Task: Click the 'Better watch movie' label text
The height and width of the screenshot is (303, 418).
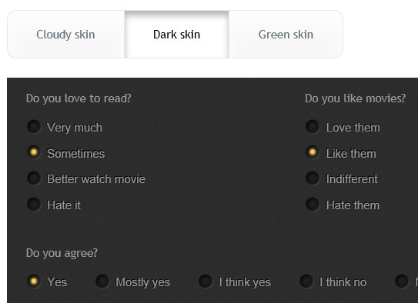Action: click(x=96, y=179)
